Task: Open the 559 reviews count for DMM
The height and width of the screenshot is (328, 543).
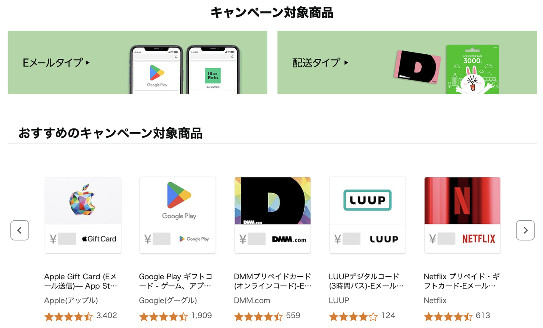Action: click(293, 316)
